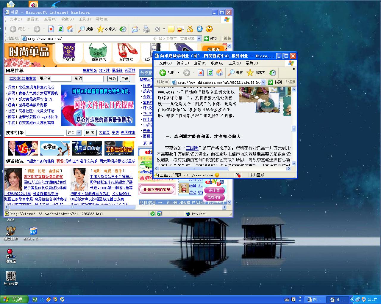Screen dimensions: 381x304
Task: Expand address dropdown in the 网易 window
Action: click(199, 39)
